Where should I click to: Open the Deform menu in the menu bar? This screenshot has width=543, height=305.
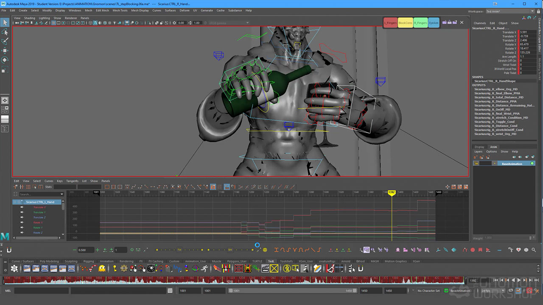point(184,10)
